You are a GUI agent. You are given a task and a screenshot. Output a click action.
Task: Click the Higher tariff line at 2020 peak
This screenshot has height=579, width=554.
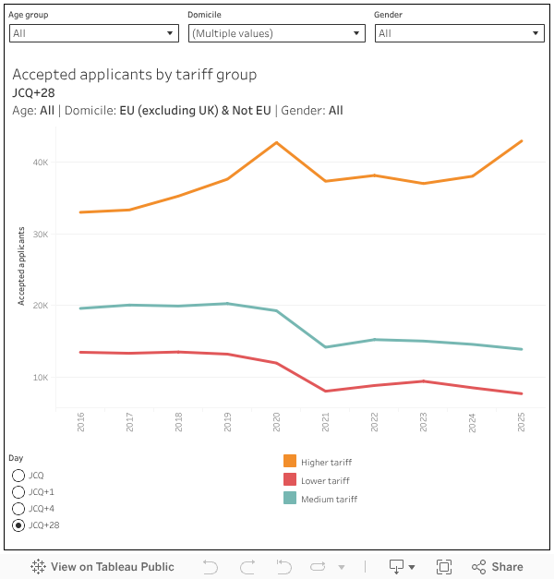click(276, 143)
